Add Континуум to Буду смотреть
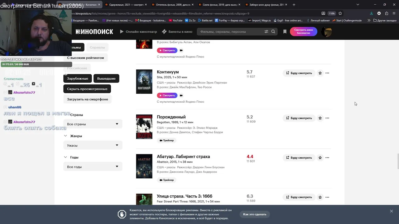 tap(299, 73)
